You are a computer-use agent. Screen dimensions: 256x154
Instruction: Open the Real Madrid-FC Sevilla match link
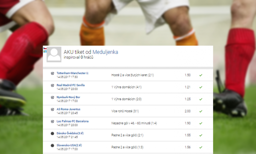tap(71, 85)
